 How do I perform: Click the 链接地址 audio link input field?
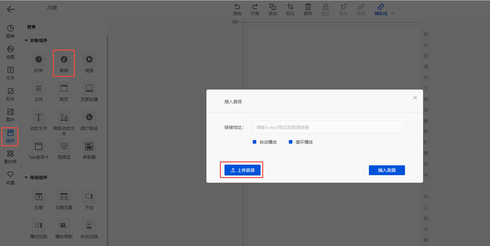(x=328, y=127)
